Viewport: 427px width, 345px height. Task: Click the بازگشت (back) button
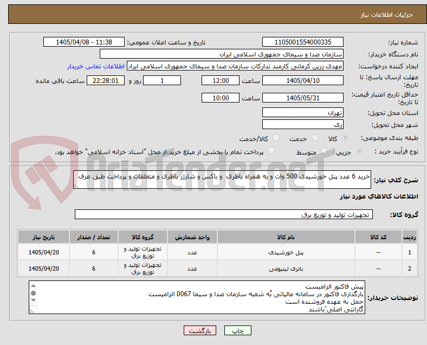point(200,330)
